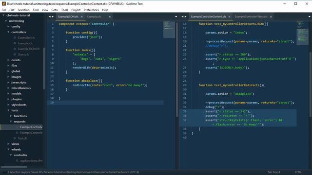Viewport: 312px width, 175px height.
Task: Expand the models folder
Action: [8, 93]
